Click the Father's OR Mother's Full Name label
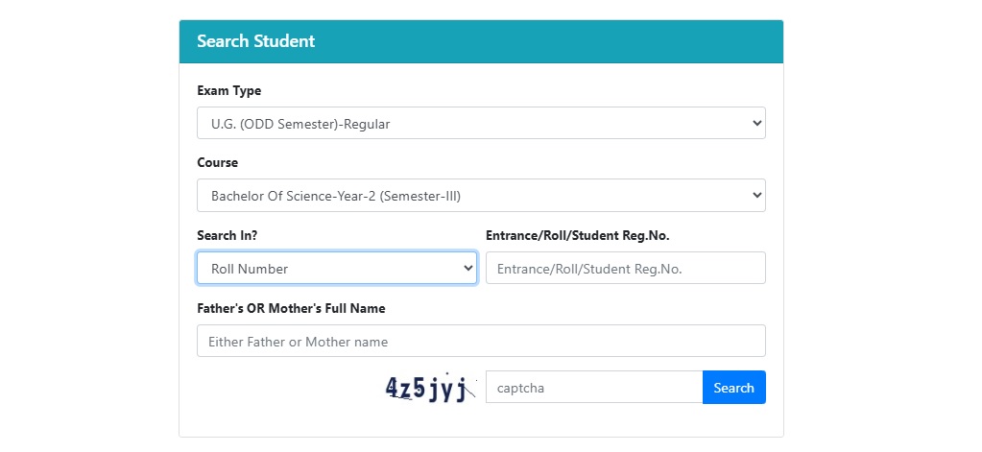Screen dimensions: 982x452 (x=291, y=308)
